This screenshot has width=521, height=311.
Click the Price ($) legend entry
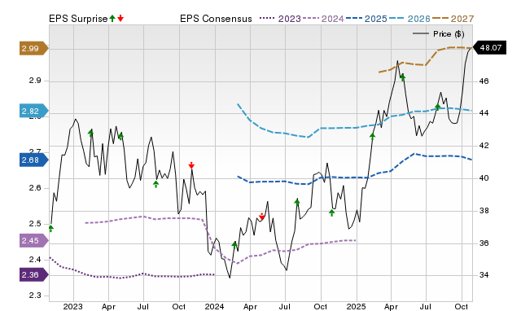coord(439,34)
